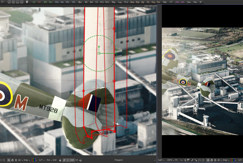The image size is (243, 163).
Task: Click the SV saver tool button
Action: pos(39,2)
